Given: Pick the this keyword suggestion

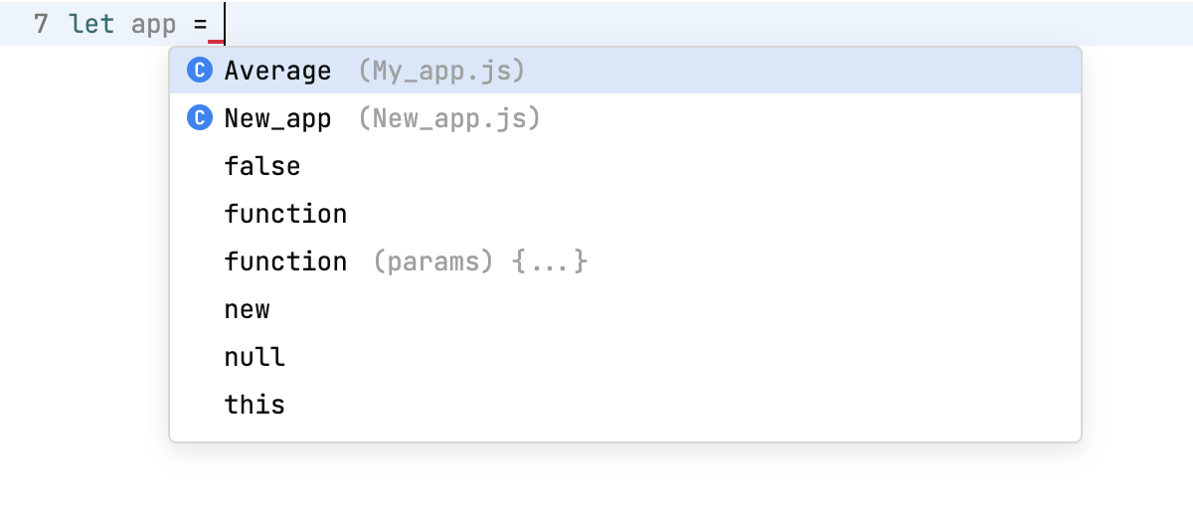Looking at the screenshot, I should (x=255, y=405).
